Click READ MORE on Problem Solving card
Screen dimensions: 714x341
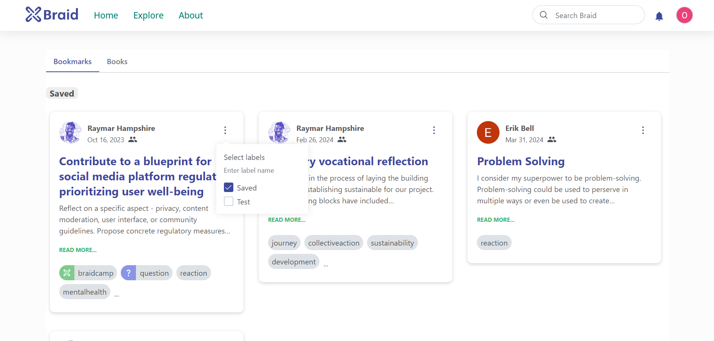[x=495, y=220]
